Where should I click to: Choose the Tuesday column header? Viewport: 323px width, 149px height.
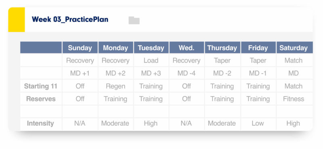coord(151,48)
